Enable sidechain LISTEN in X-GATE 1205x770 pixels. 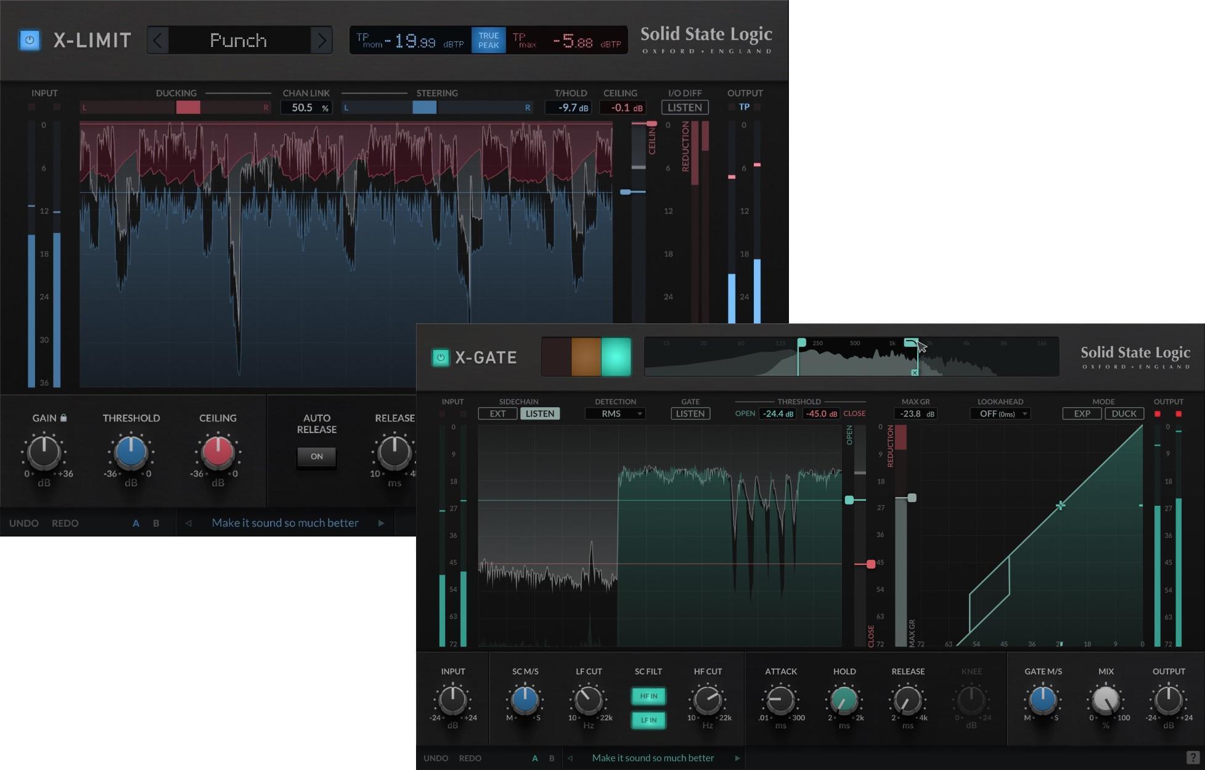(540, 413)
